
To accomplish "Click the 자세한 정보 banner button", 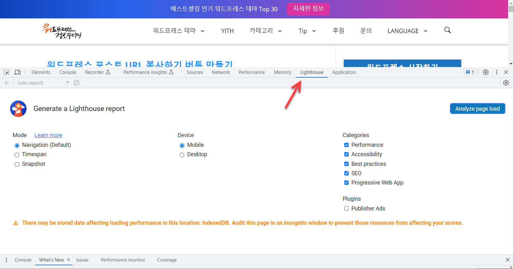I will click(308, 9).
